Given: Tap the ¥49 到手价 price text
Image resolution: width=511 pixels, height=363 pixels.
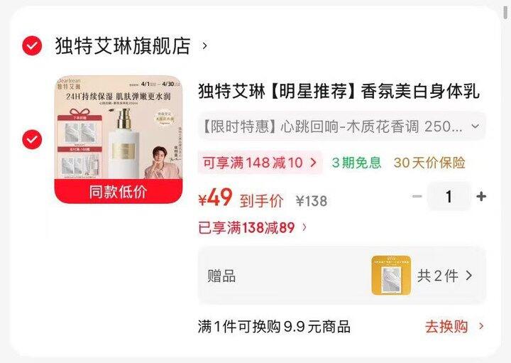Looking at the screenshot, I should click(241, 199).
